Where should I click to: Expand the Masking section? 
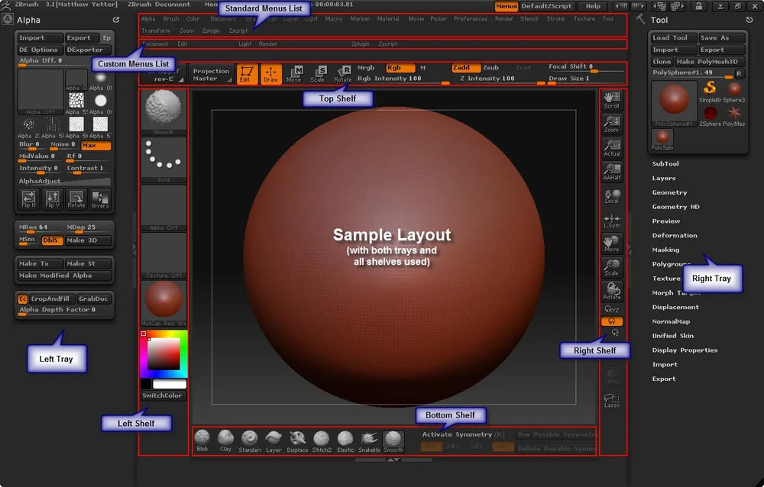coord(665,250)
